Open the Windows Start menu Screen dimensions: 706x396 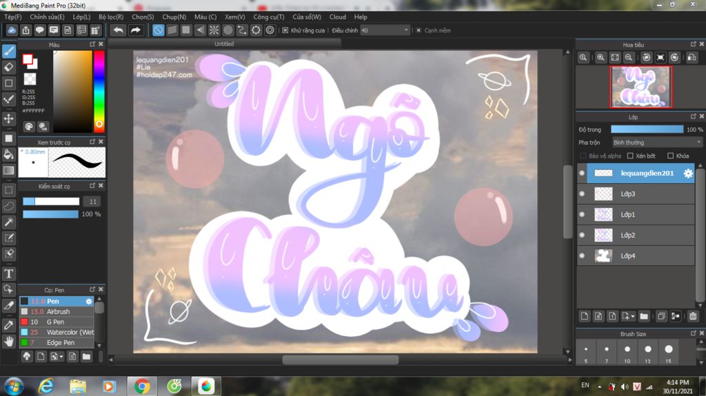pos(14,386)
